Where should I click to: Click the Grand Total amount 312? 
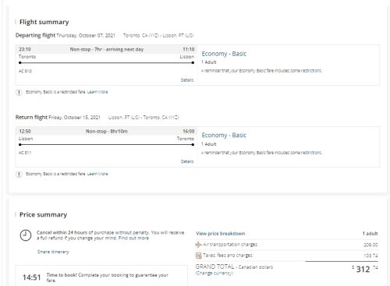tap(363, 269)
